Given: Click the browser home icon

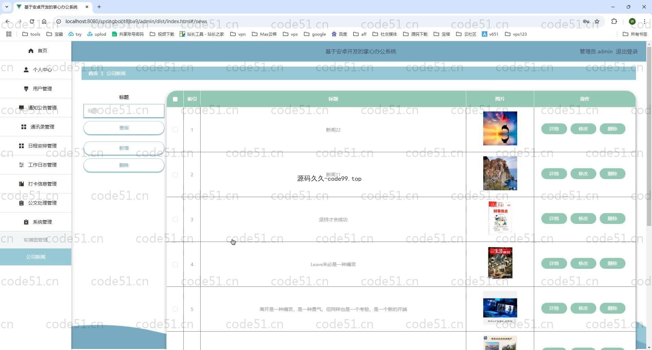Looking at the screenshot, I should point(44,21).
